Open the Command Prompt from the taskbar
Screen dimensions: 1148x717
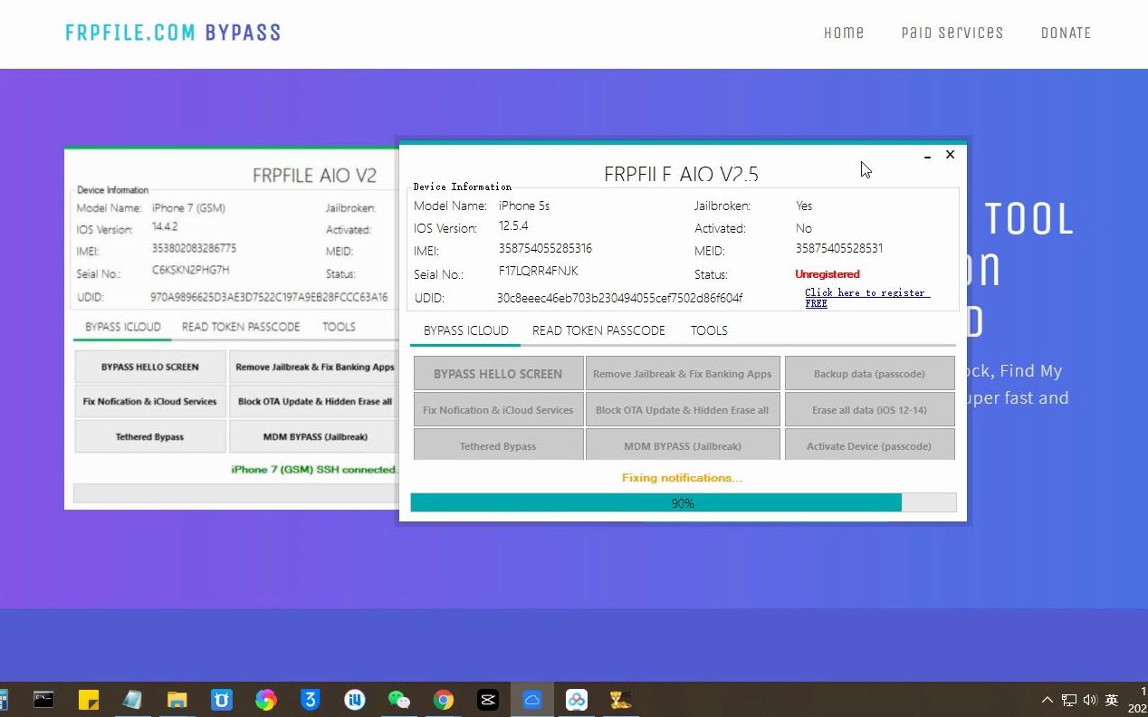pyautogui.click(x=42, y=699)
